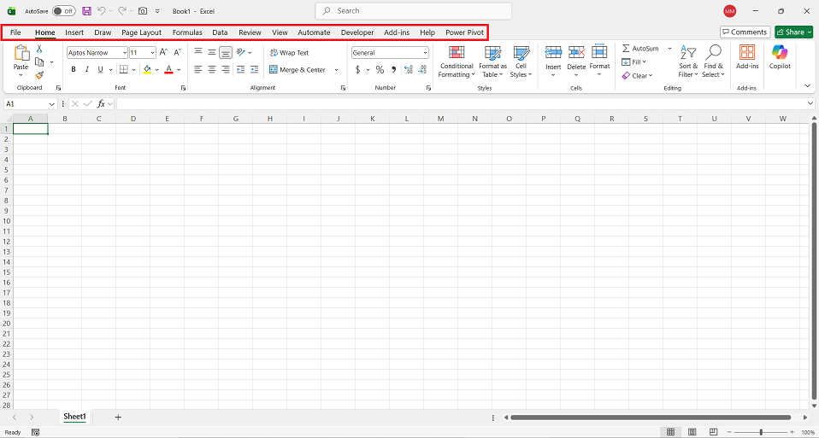Launch Copilot from the ribbon

[780, 57]
